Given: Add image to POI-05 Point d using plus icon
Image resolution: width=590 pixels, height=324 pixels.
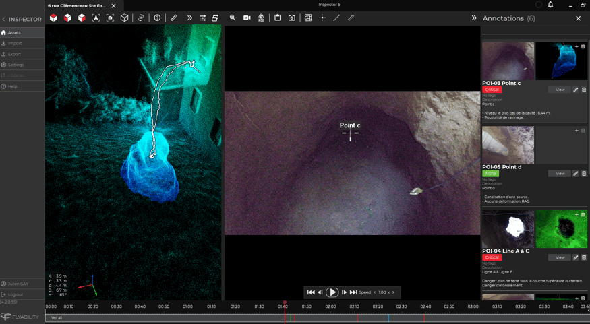Looking at the screenshot, I should [x=577, y=131].
